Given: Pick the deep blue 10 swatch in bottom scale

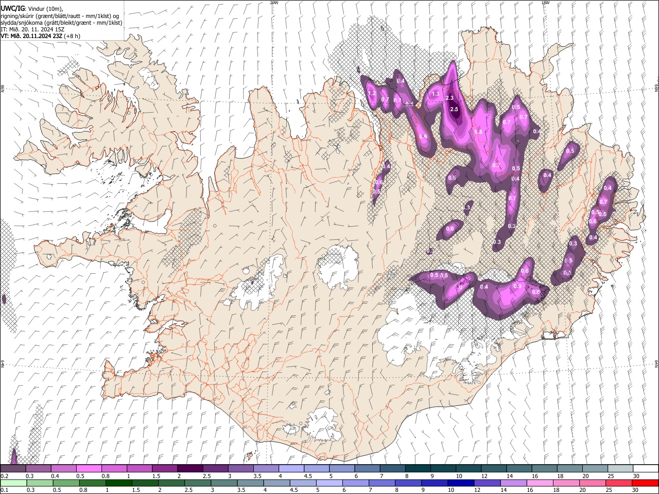Looking at the screenshot, I should click(461, 483).
